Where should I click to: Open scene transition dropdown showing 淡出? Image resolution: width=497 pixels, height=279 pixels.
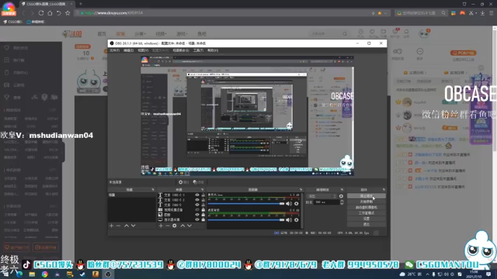pos(322,196)
